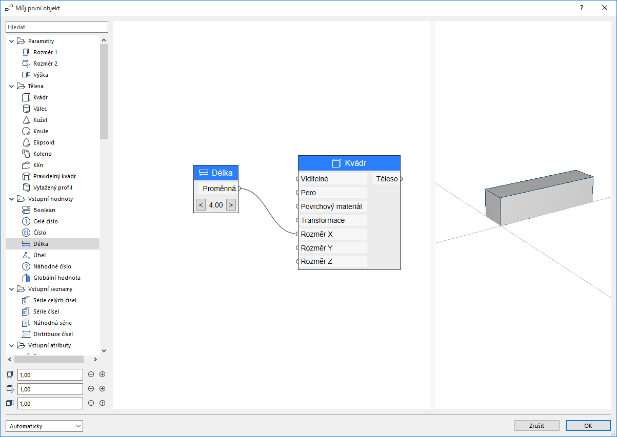Click the minus button for second dimension
617x437 pixels.
(x=91, y=389)
